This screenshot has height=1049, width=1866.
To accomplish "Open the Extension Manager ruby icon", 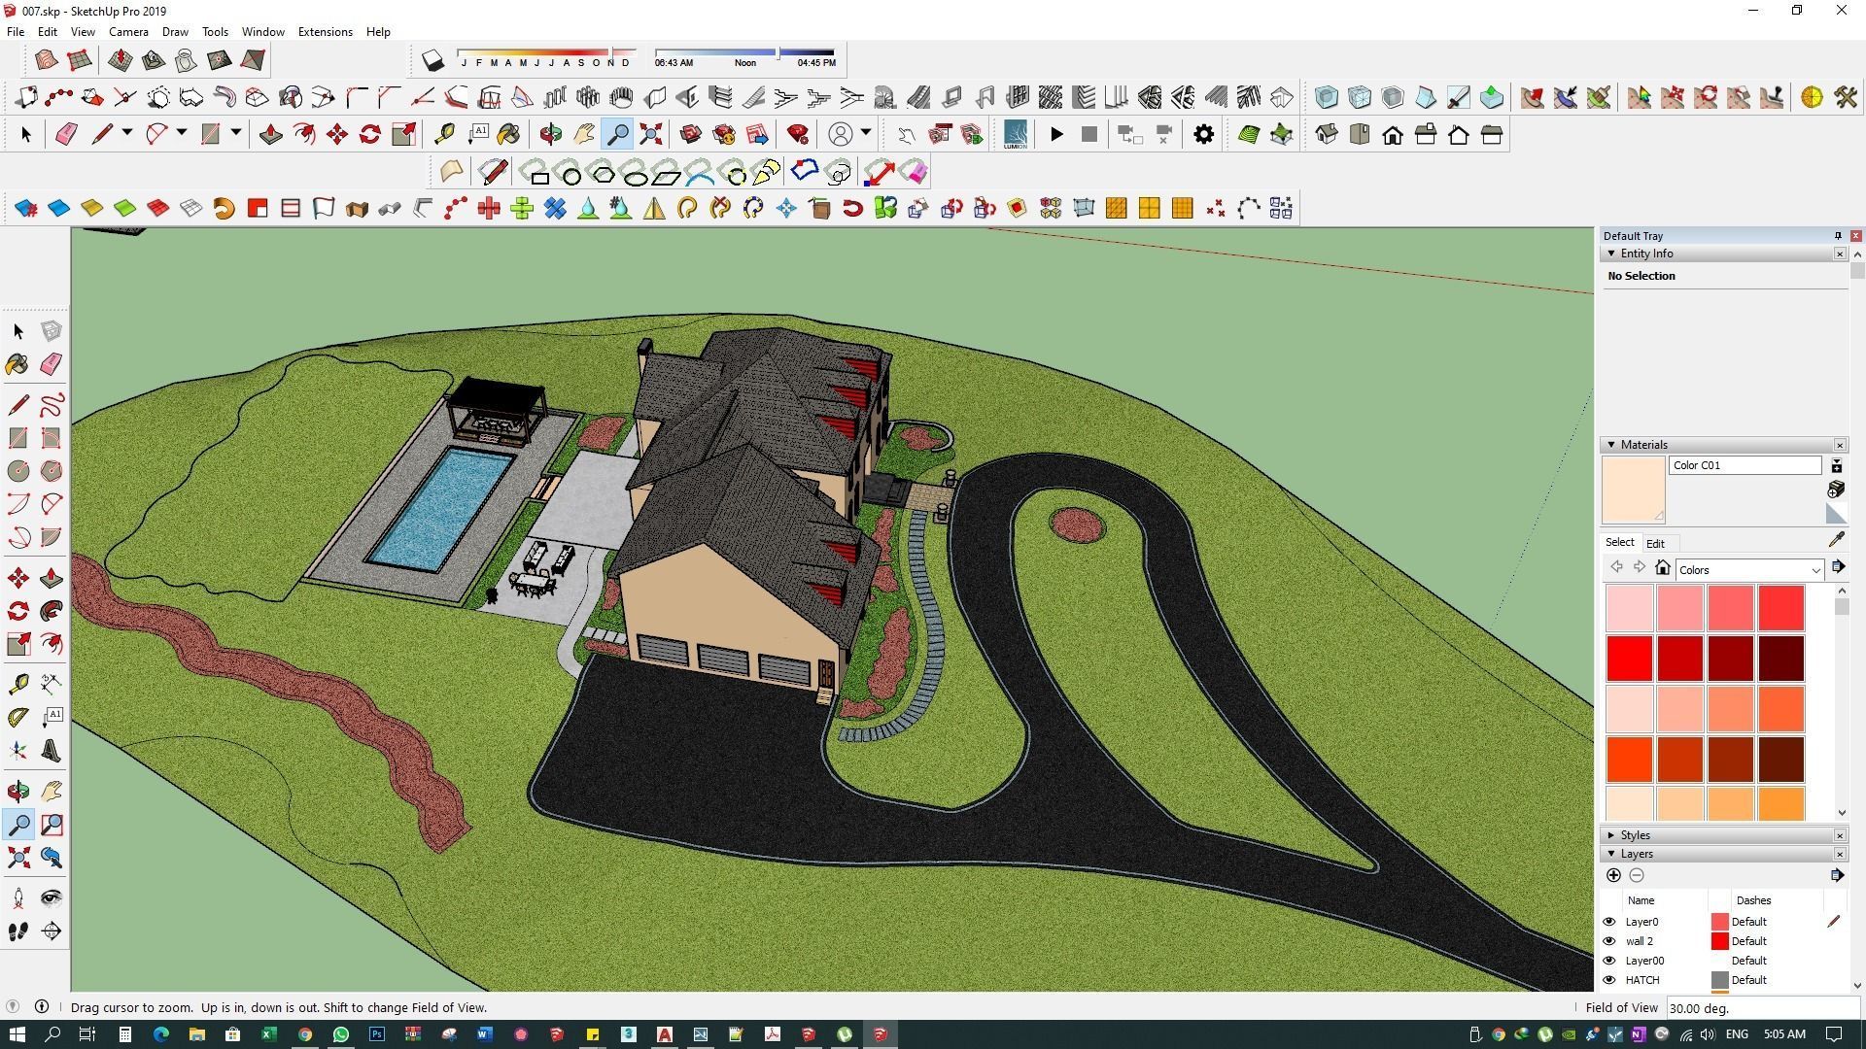I will (x=798, y=134).
